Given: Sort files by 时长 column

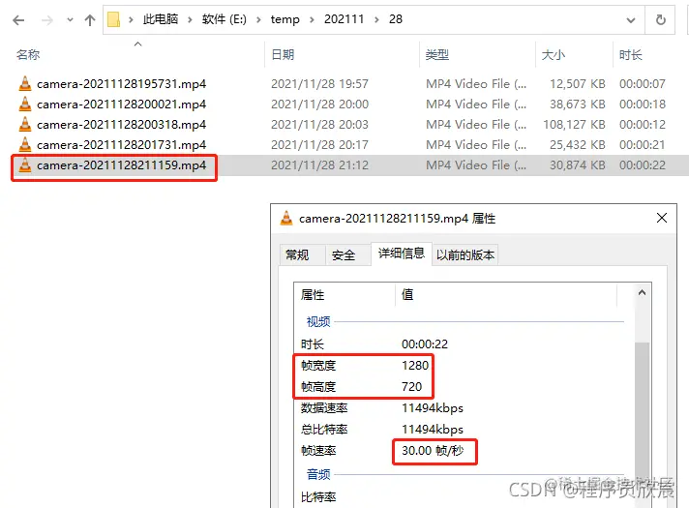Looking at the screenshot, I should click(x=631, y=55).
